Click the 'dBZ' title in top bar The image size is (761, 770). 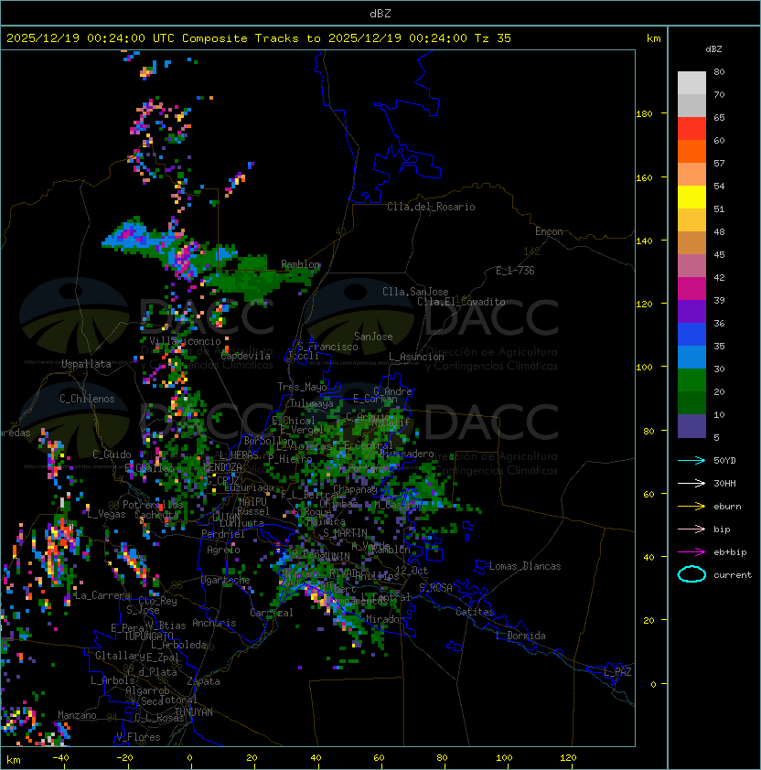click(x=380, y=13)
